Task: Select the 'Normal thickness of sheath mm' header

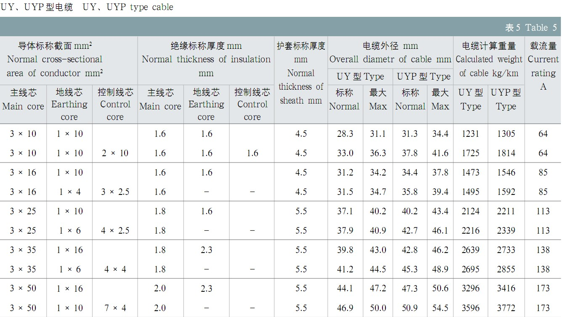Action: 301,73
